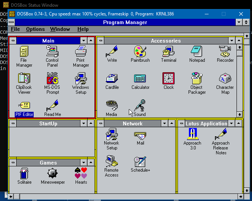
Task: Click Accessories scrollbar down arrow
Action: click(x=240, y=114)
